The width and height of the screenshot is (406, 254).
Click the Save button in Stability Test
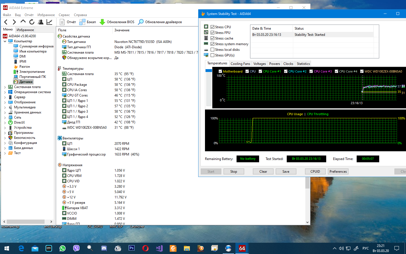(286, 172)
